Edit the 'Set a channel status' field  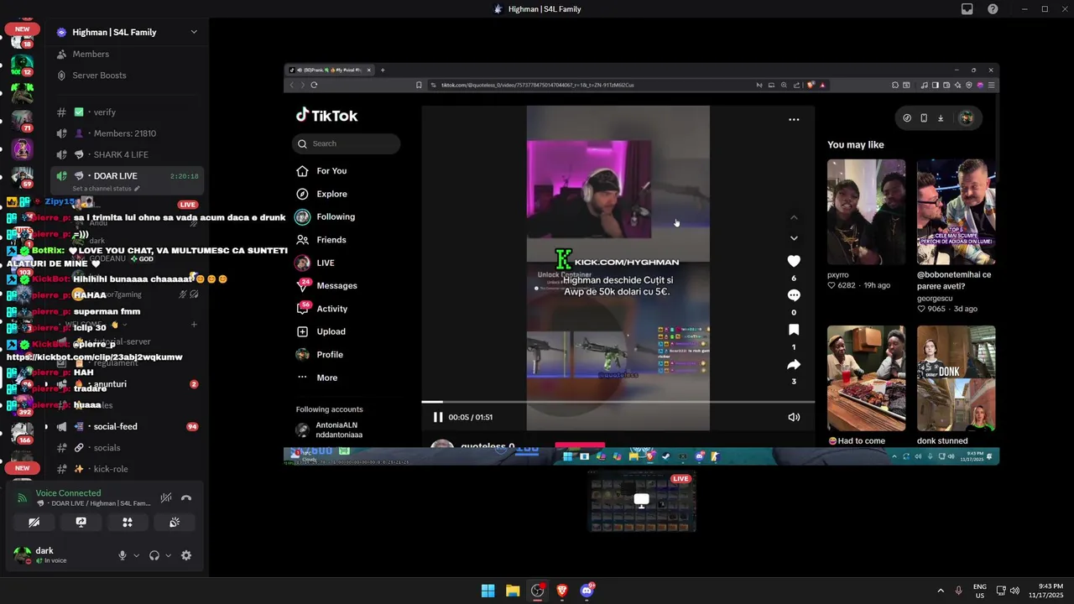coord(106,189)
